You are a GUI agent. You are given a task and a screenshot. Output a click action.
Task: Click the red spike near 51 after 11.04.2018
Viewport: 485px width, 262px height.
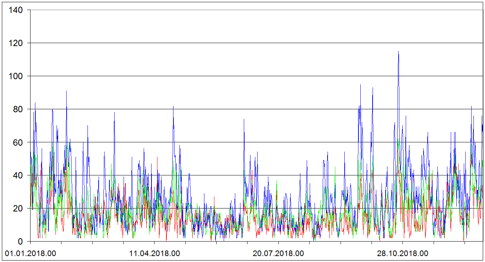(157, 158)
